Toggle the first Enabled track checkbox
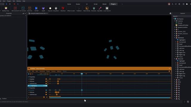Viewport: 191px width, 107px height. (x=46, y=79)
